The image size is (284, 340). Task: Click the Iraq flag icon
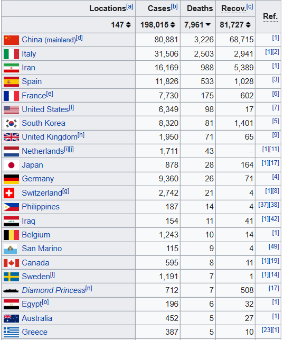click(11, 221)
